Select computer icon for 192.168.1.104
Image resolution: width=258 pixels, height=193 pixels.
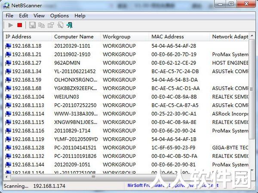(8, 97)
